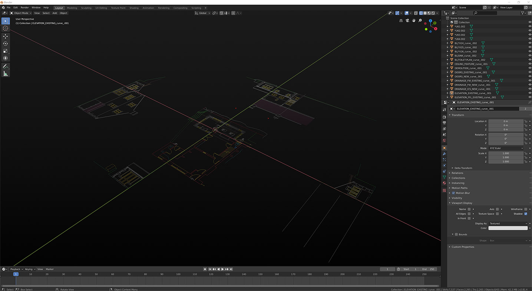Image resolution: width=532 pixels, height=291 pixels.
Task: Switch to perspective/orthographic grid icon
Action: pos(401,20)
